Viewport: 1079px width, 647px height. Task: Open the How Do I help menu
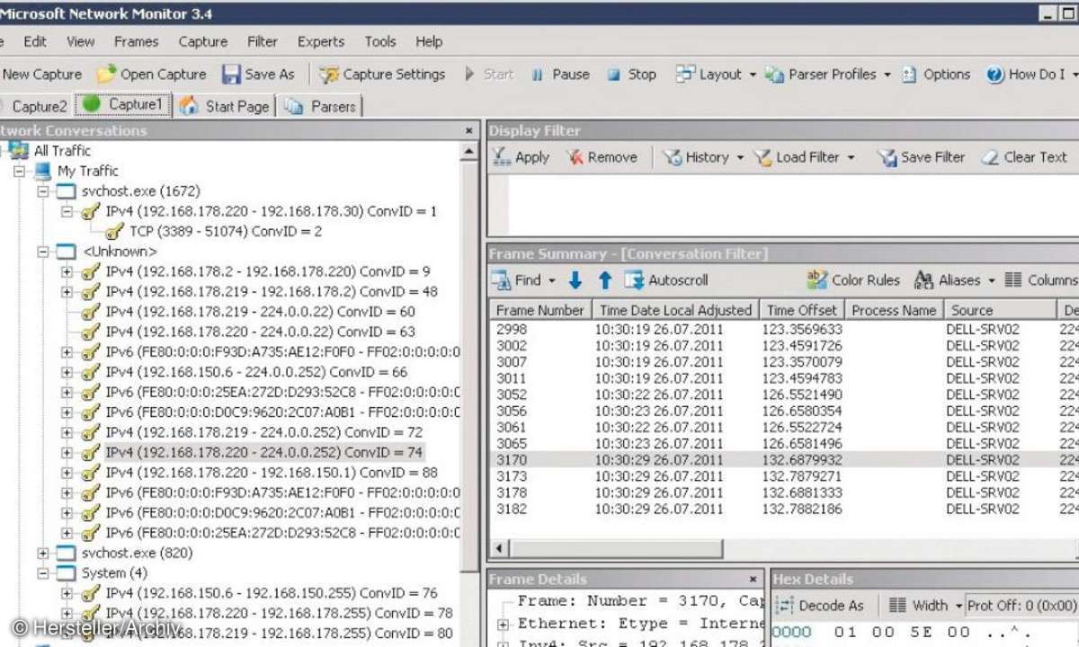[1030, 75]
